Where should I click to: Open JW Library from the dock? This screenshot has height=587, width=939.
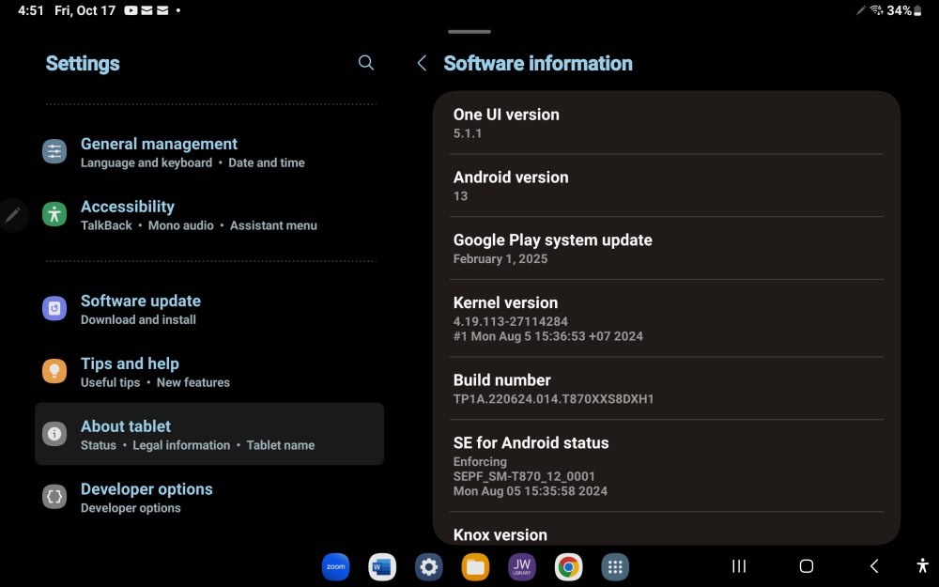pos(521,566)
